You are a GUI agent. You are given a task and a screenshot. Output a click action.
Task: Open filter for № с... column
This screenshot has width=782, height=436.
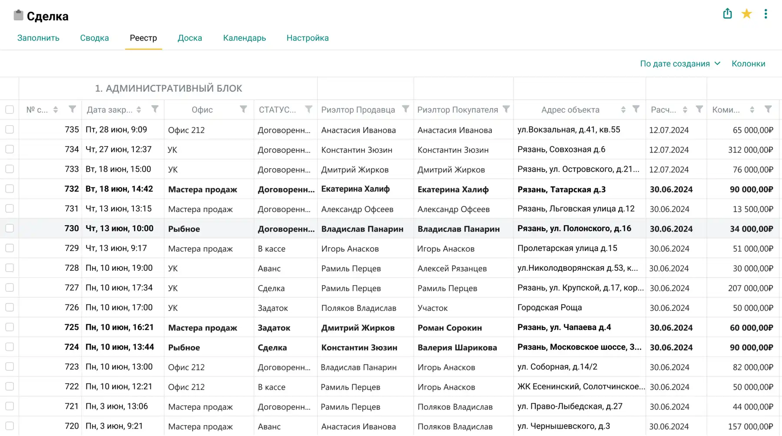tap(73, 109)
